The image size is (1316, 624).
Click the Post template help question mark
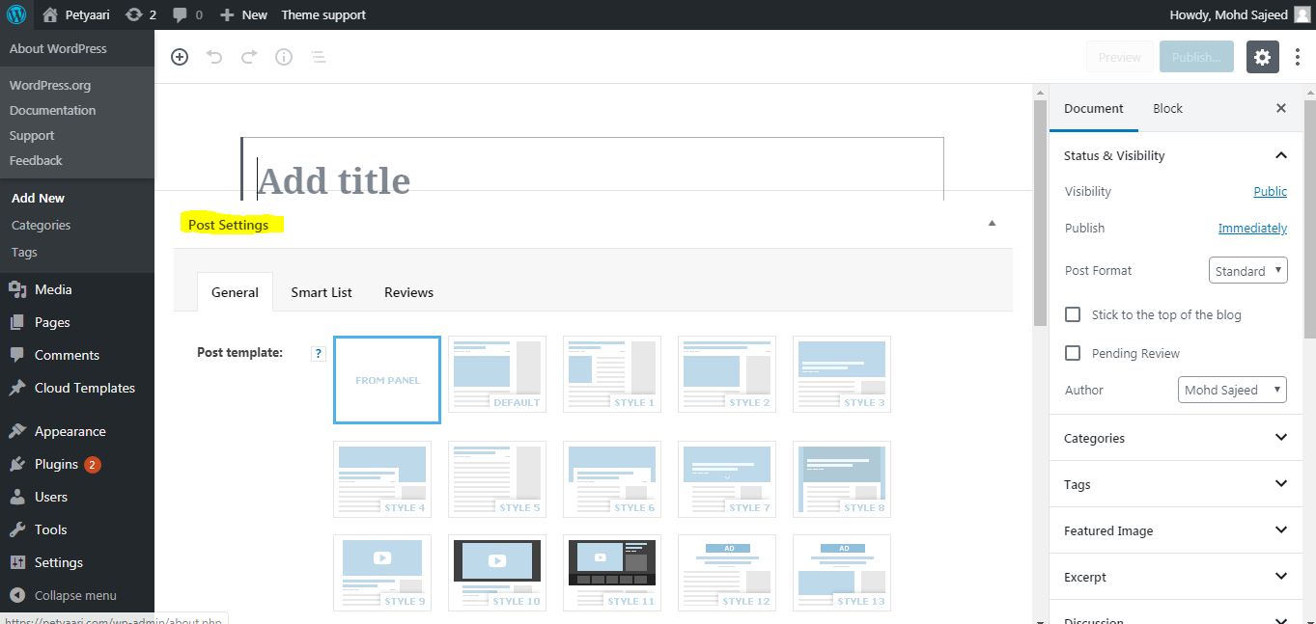[318, 354]
